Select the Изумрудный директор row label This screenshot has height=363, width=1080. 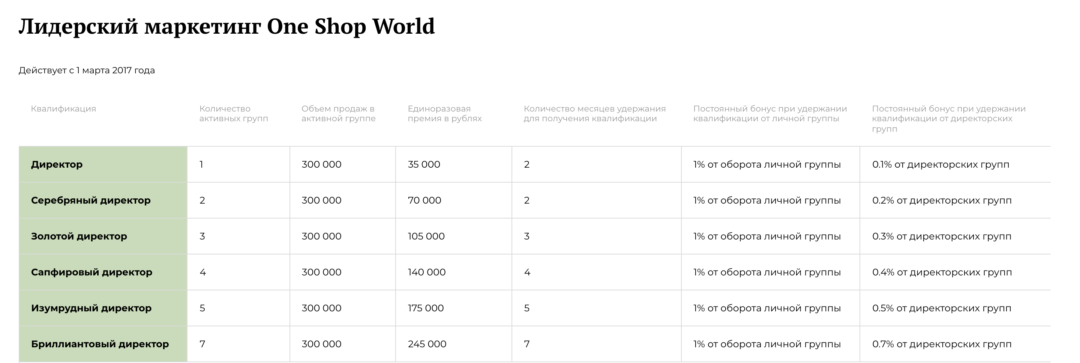(91, 308)
